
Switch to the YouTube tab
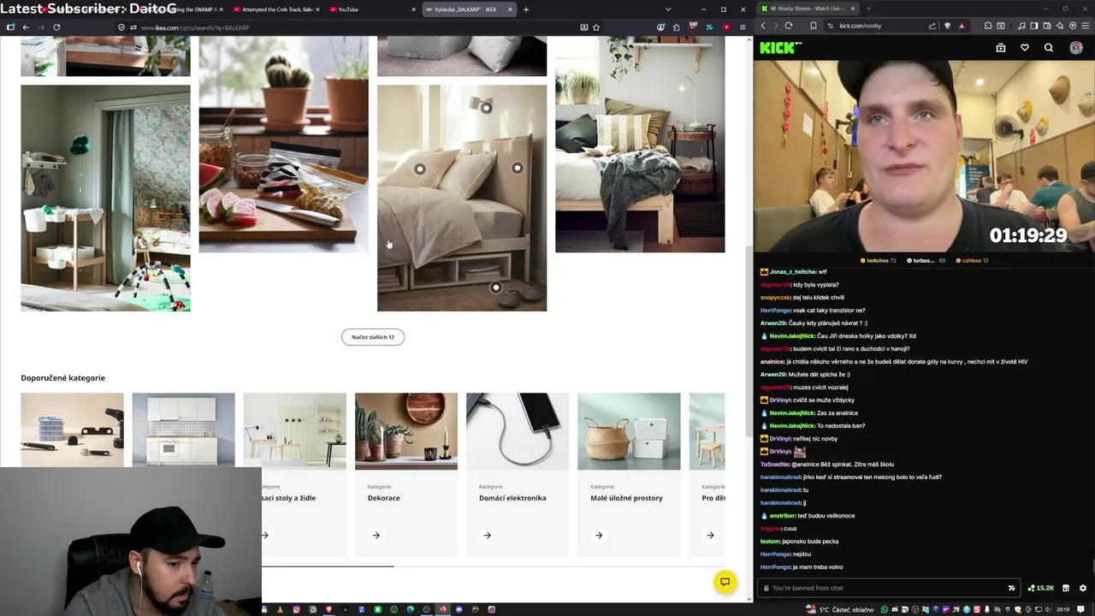point(371,9)
